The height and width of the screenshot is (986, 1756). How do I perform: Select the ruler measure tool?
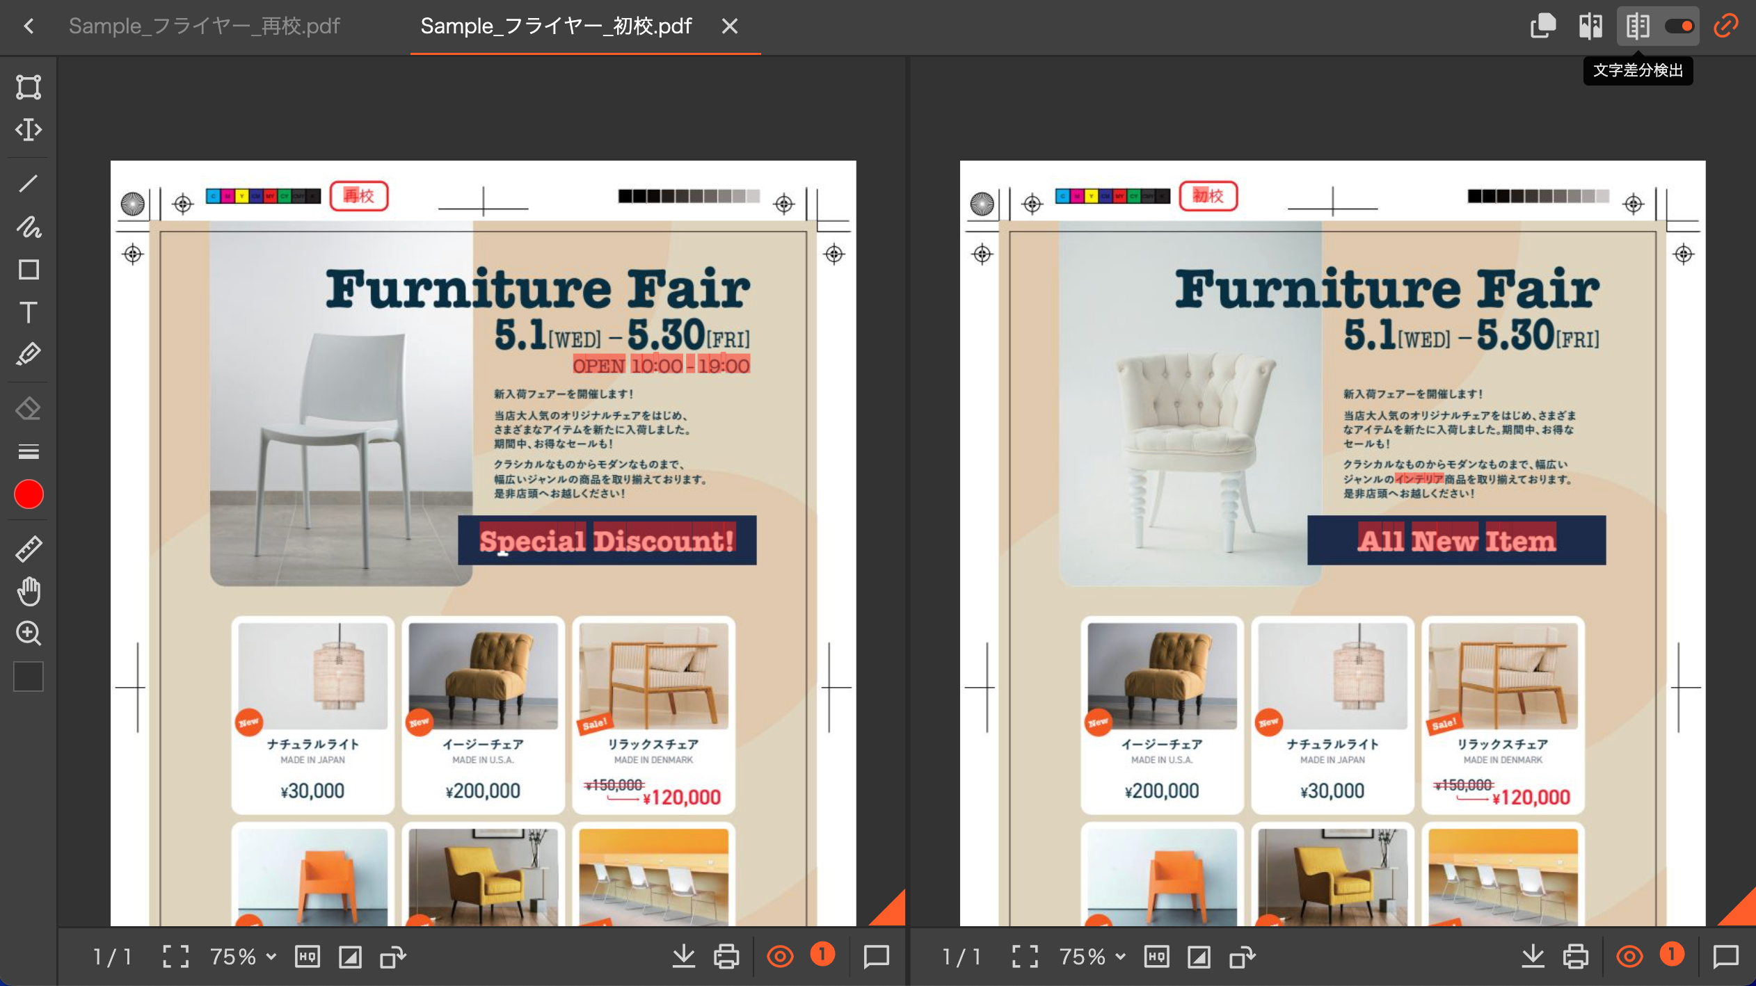point(29,549)
